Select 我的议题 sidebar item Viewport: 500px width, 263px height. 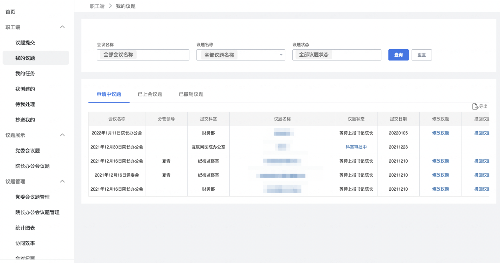[x=36, y=58]
